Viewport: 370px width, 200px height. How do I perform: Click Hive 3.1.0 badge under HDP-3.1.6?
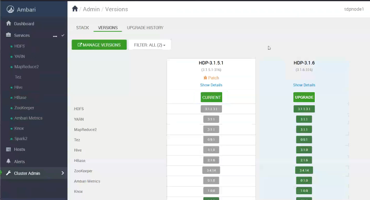pos(304,150)
